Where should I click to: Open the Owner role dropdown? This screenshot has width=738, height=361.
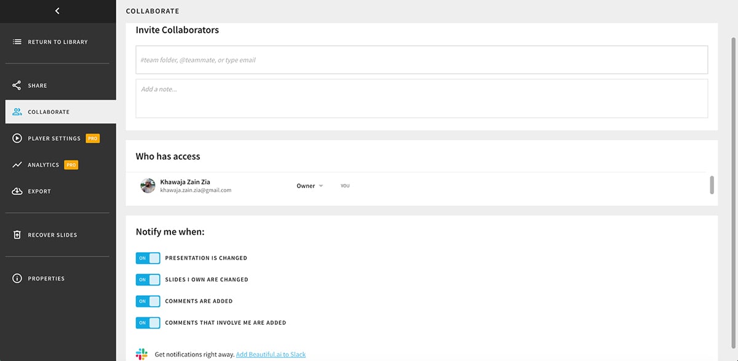pos(309,186)
